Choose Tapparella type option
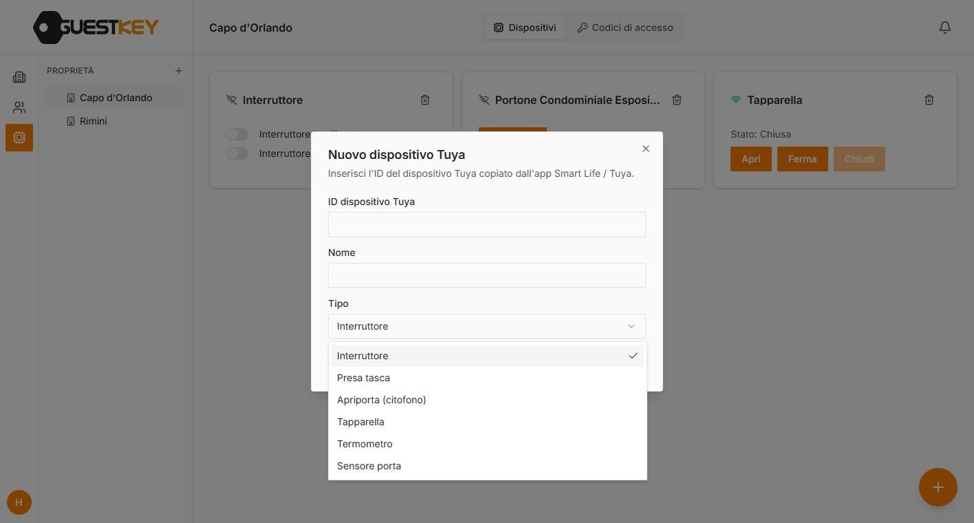The width and height of the screenshot is (974, 523). [488, 422]
